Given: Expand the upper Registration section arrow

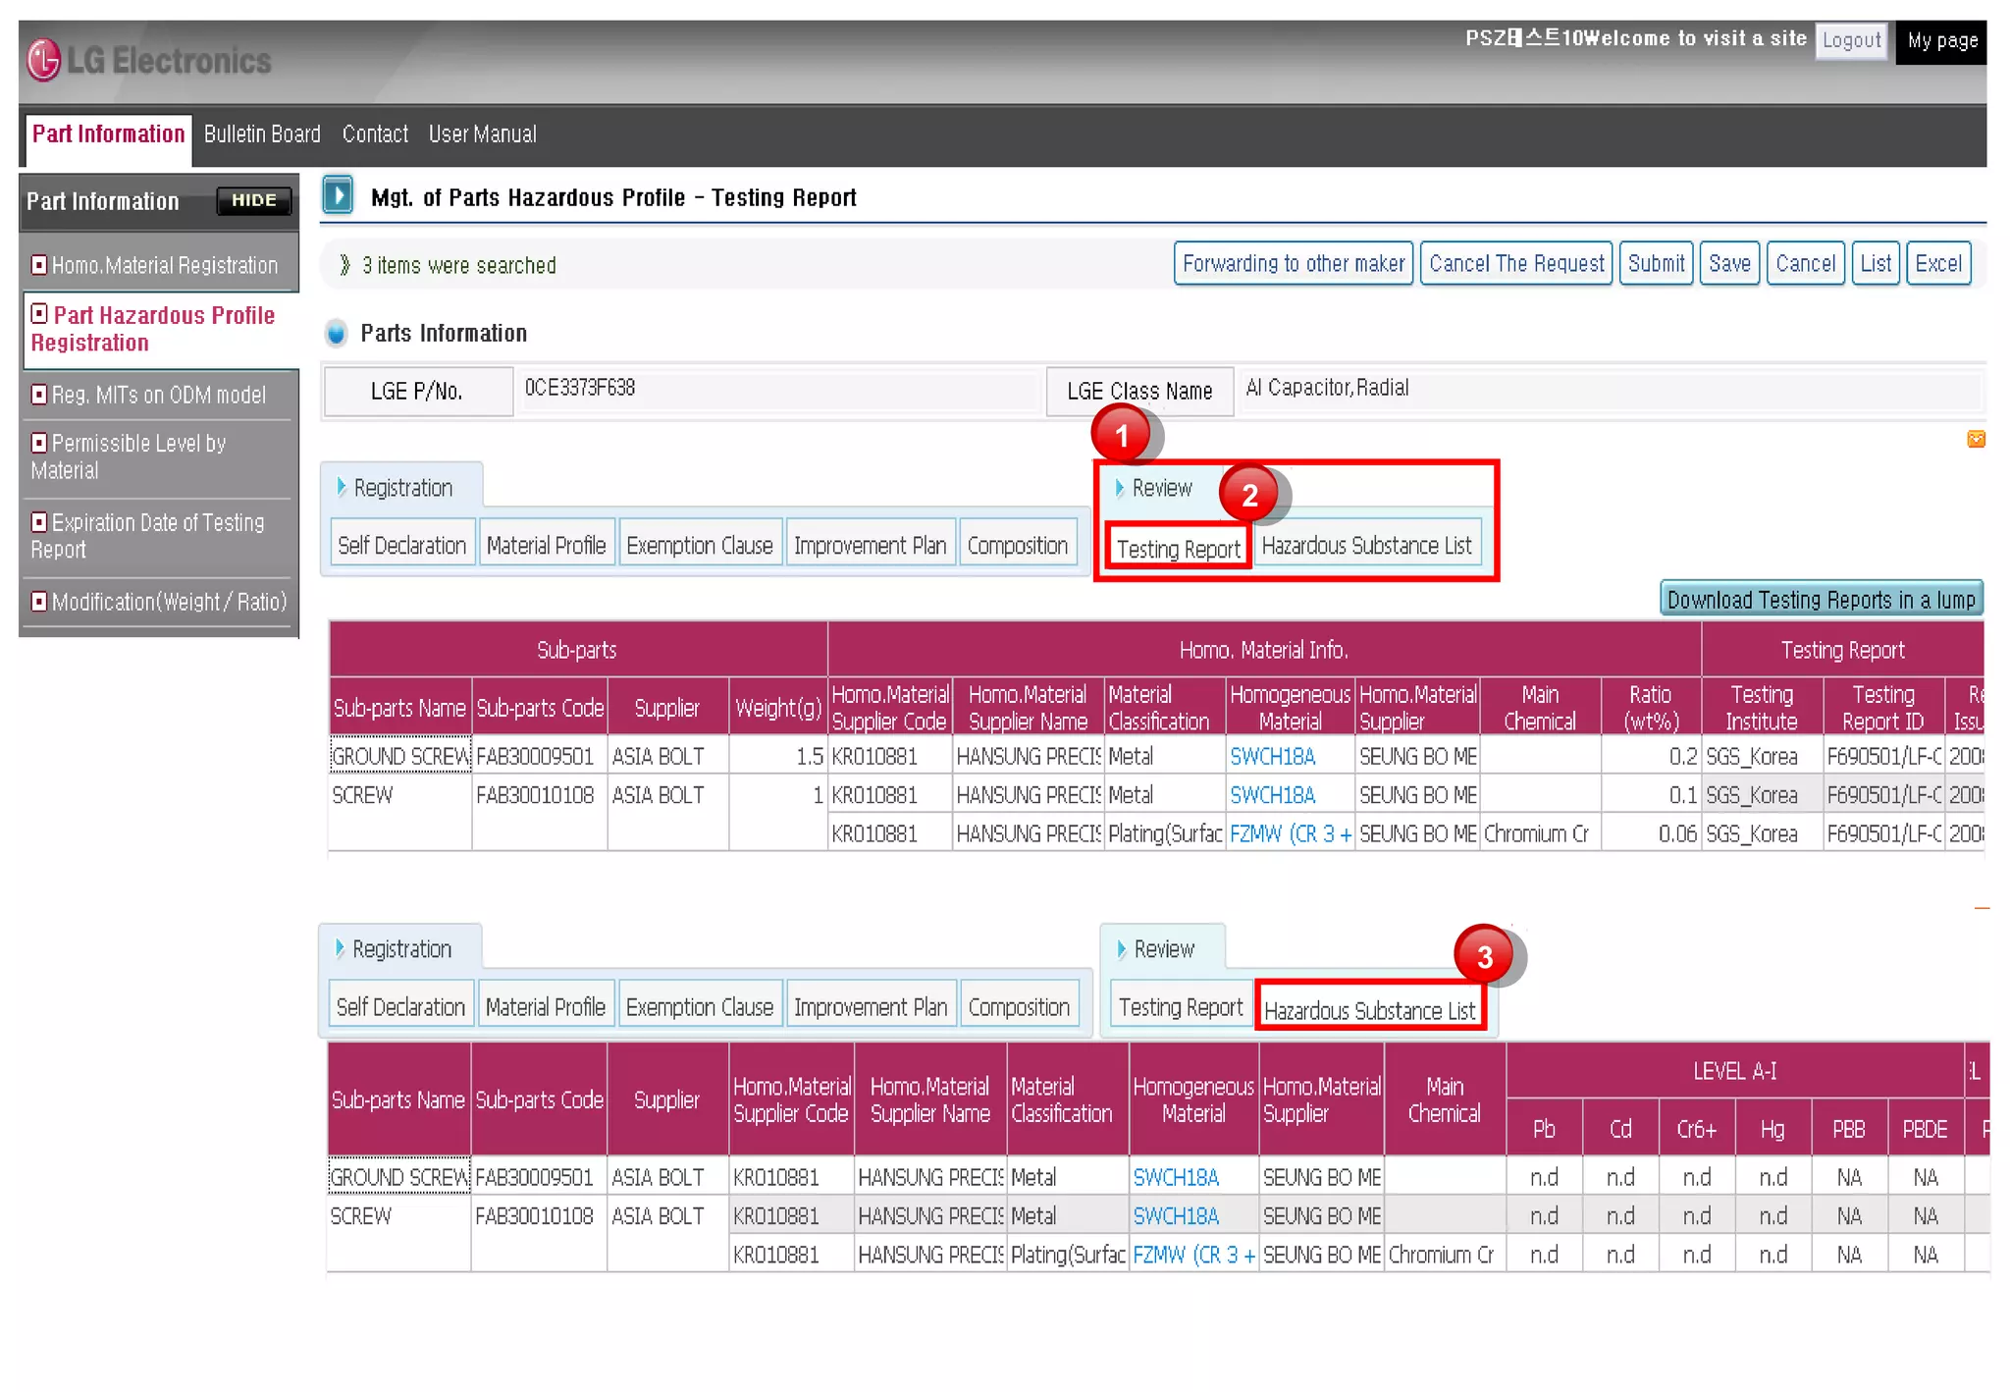Looking at the screenshot, I should (342, 487).
